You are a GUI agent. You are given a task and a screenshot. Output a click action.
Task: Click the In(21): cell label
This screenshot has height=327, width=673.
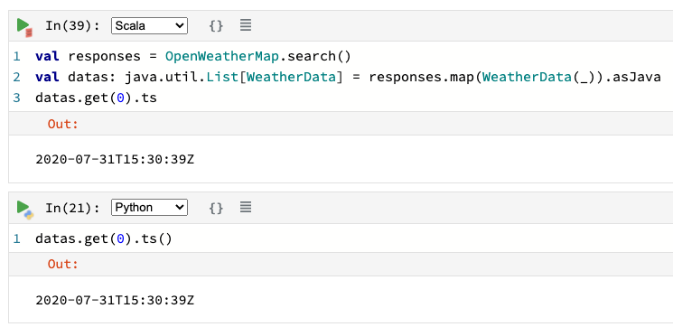coord(72,208)
